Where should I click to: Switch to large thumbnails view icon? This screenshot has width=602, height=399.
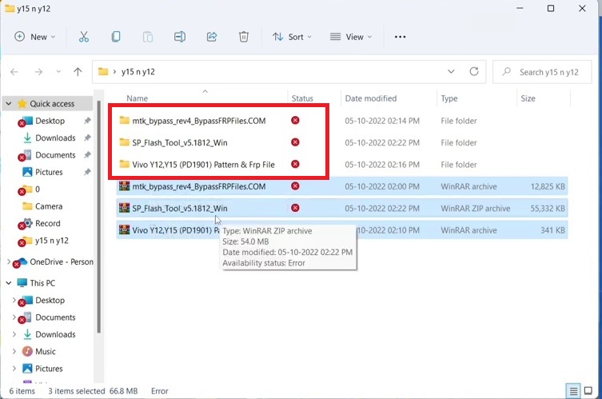click(588, 391)
